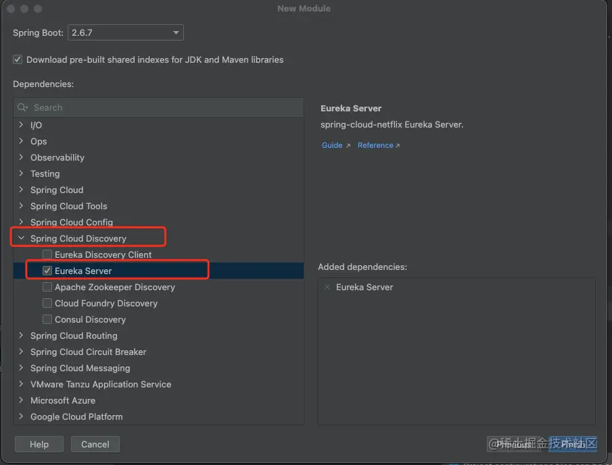612x465 pixels.
Task: Expand the Spring Cloud Tools chevron
Action: click(x=21, y=206)
